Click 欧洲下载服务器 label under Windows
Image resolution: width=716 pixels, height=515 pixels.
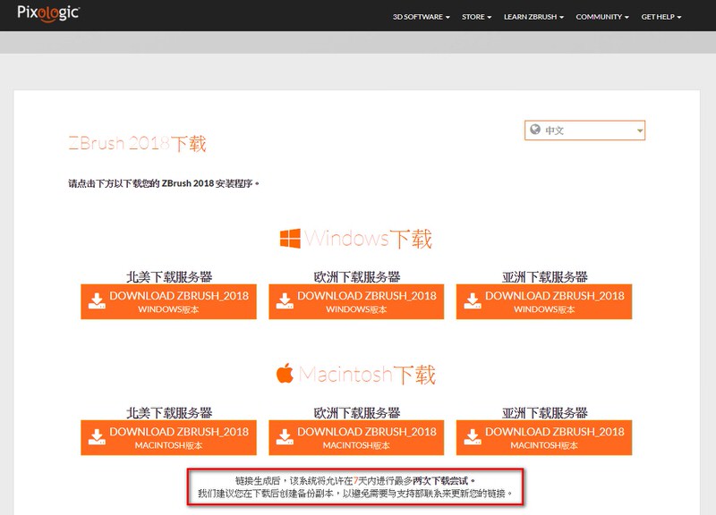point(356,276)
